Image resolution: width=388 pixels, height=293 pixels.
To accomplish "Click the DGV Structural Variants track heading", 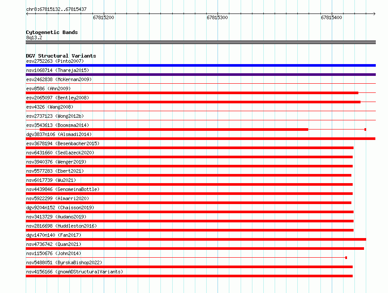I will (61, 56).
